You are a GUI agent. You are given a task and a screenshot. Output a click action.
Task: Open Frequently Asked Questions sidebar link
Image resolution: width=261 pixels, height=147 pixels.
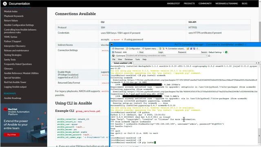[18, 64]
